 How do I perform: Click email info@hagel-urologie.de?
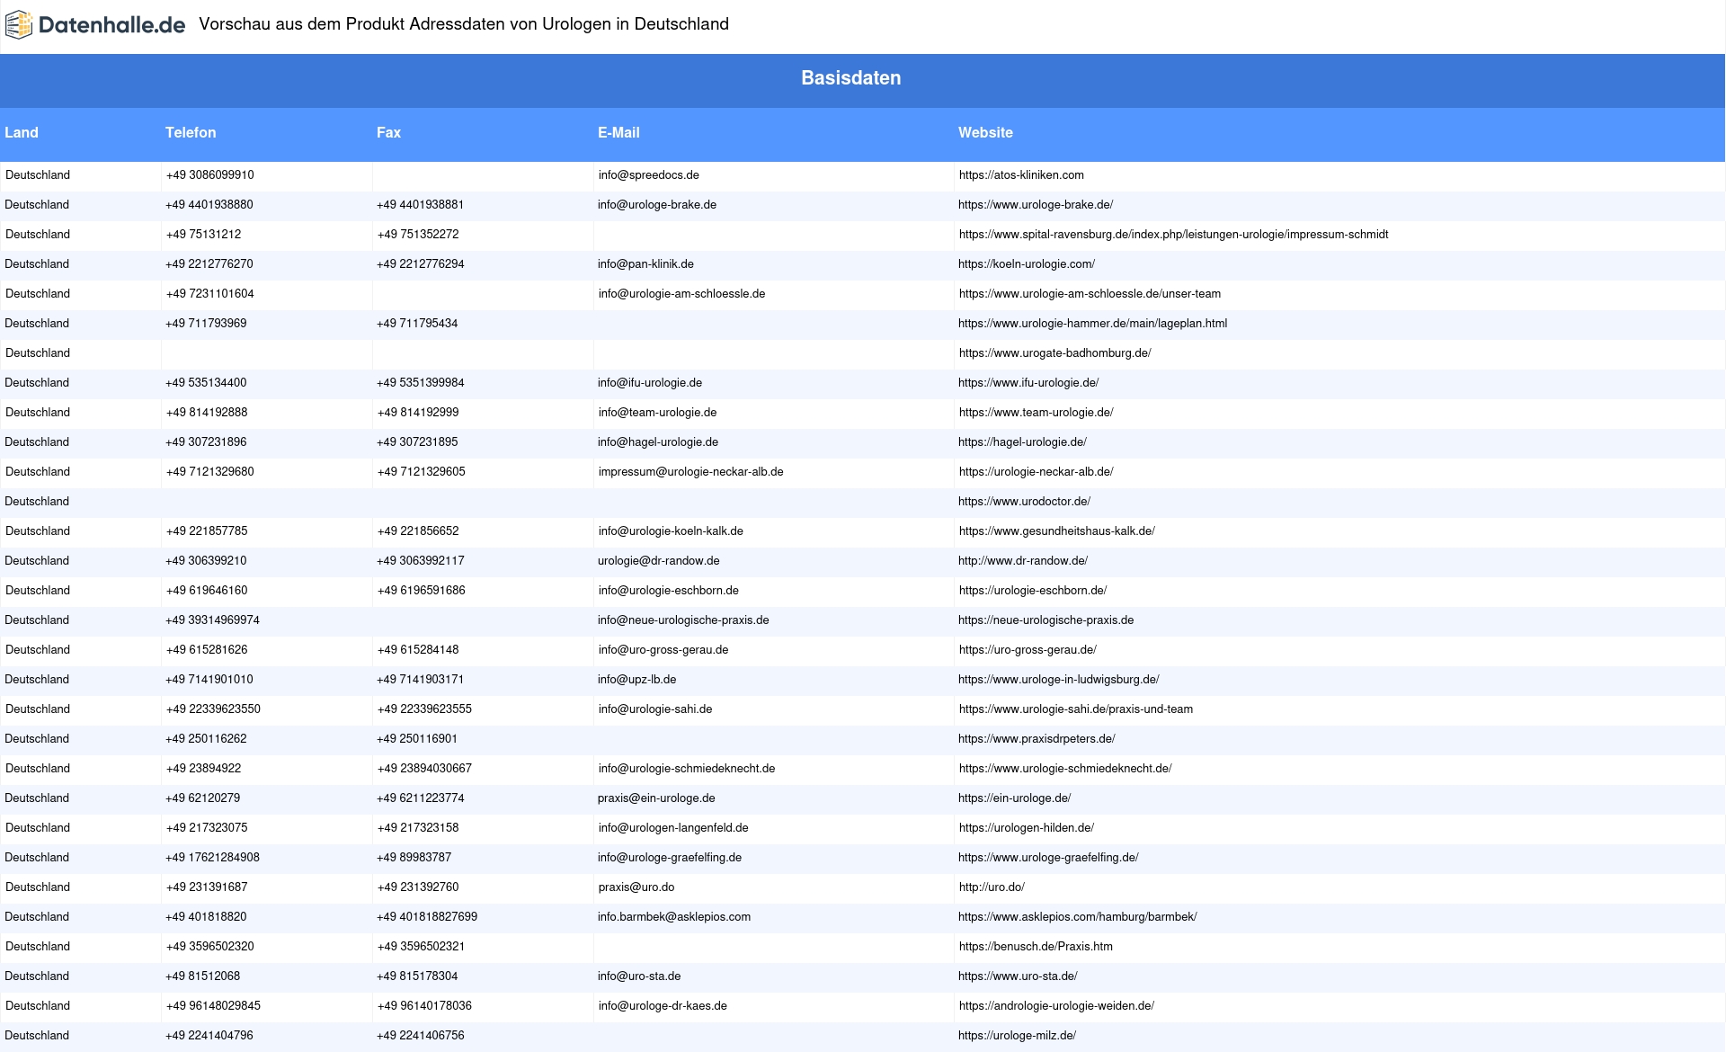point(658,442)
